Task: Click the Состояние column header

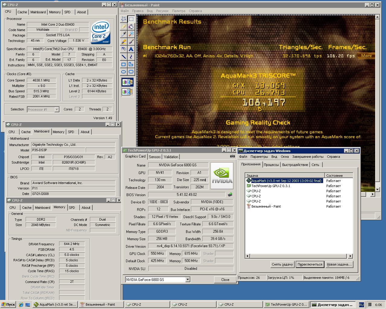Action: (339, 175)
